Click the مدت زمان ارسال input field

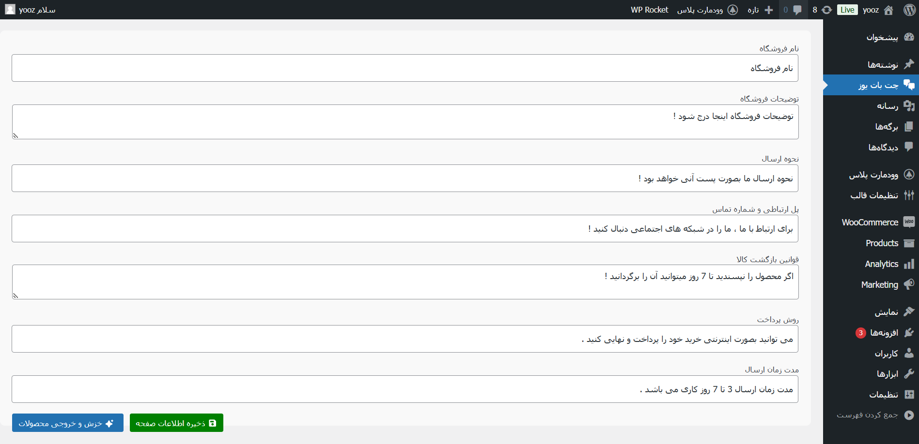(x=405, y=389)
